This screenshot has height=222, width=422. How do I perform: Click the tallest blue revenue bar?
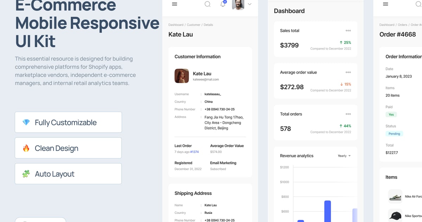[x=327, y=211]
